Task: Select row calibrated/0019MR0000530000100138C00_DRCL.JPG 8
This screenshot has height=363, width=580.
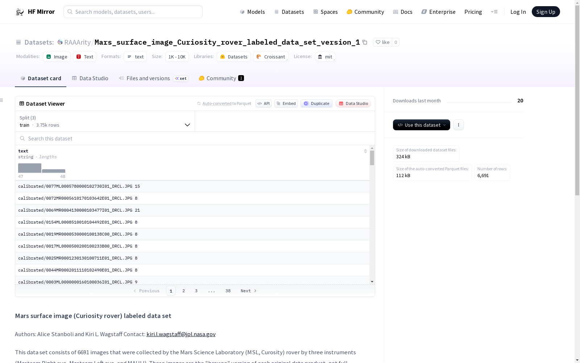Action: click(x=192, y=234)
